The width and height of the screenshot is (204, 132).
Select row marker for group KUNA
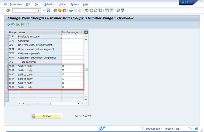click(7, 58)
